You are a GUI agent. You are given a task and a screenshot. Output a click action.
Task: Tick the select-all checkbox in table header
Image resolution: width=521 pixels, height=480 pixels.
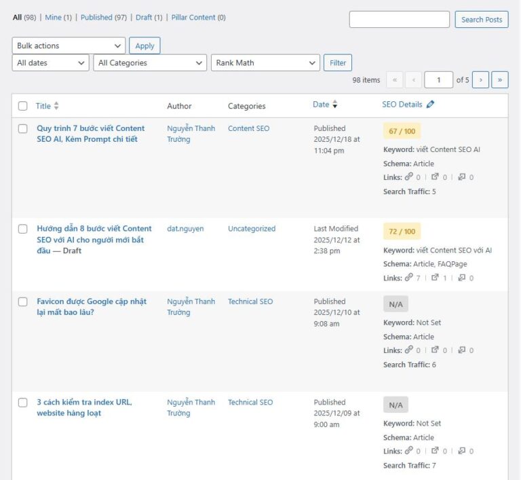click(x=23, y=106)
